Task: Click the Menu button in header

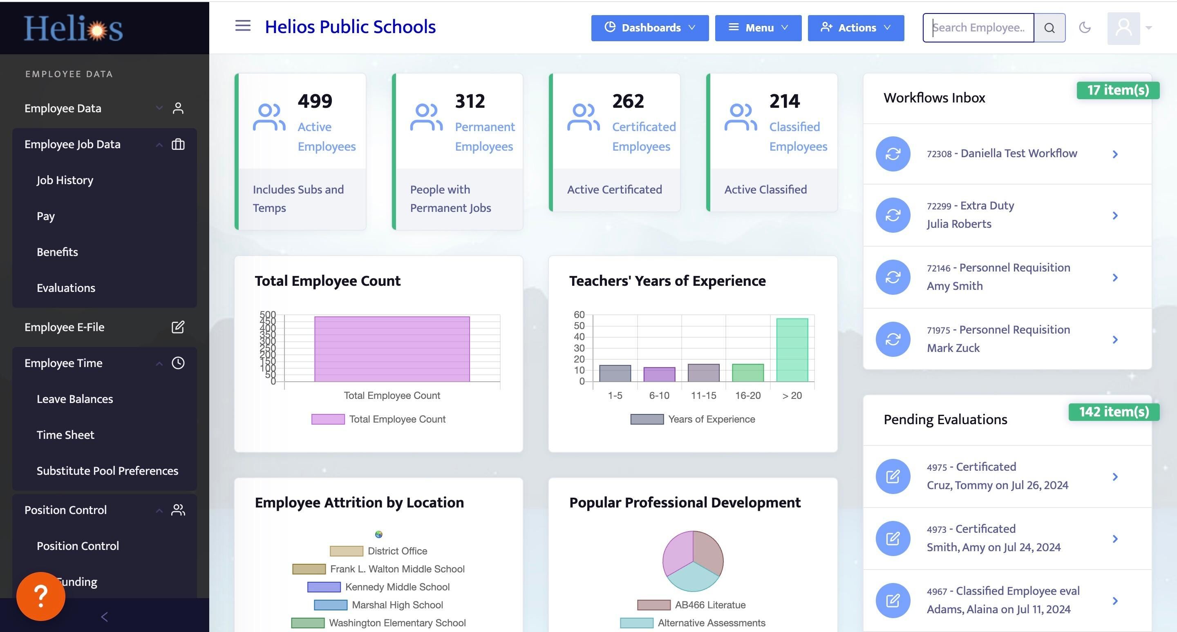Action: (x=758, y=28)
